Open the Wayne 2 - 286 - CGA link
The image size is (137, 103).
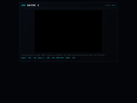tap(46, 58)
